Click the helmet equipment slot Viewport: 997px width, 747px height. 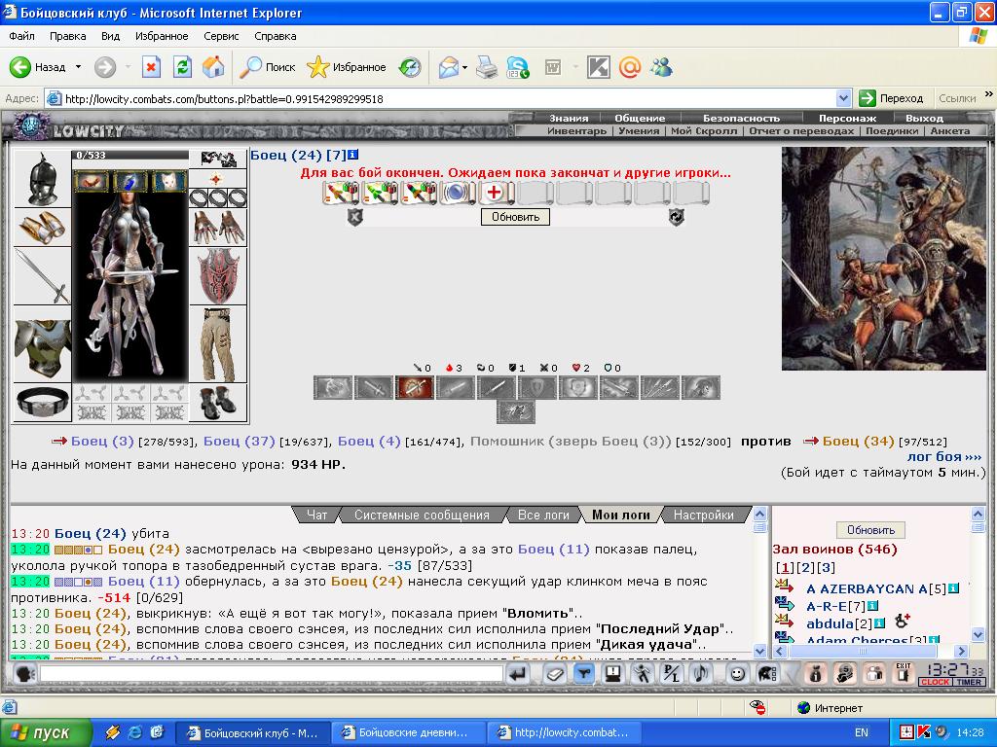pyautogui.click(x=42, y=179)
